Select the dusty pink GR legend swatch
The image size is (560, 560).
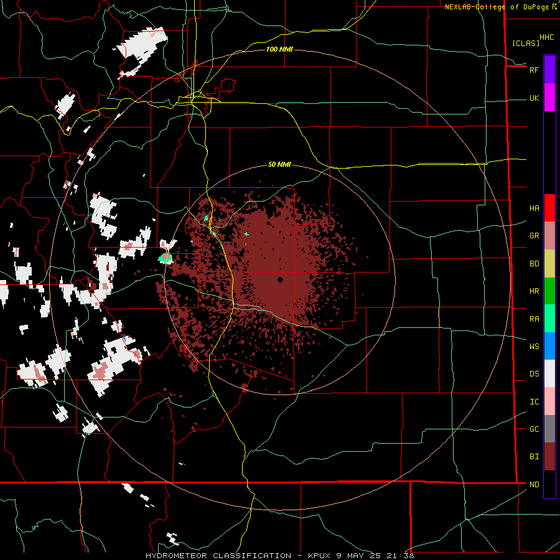[549, 236]
